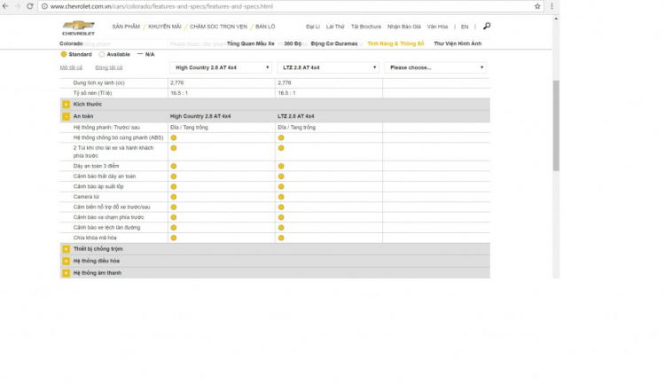Open the KHUYẾN MÃI menu
The height and width of the screenshot is (383, 665).
[165, 27]
